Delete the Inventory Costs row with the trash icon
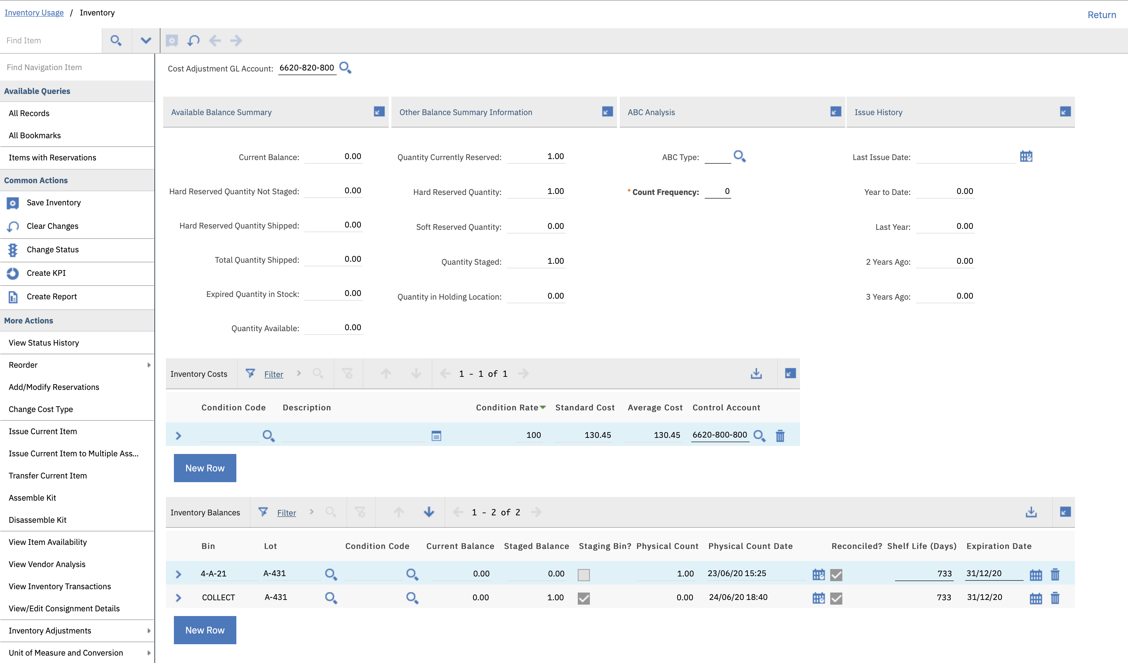This screenshot has height=663, width=1128. [x=780, y=435]
